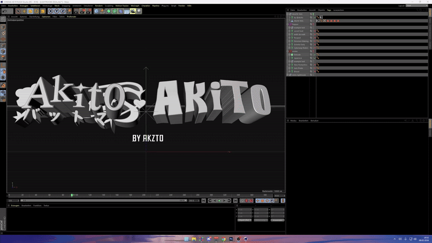Toggle the Z axis lock
The image size is (432, 243).
click(x=63, y=11)
